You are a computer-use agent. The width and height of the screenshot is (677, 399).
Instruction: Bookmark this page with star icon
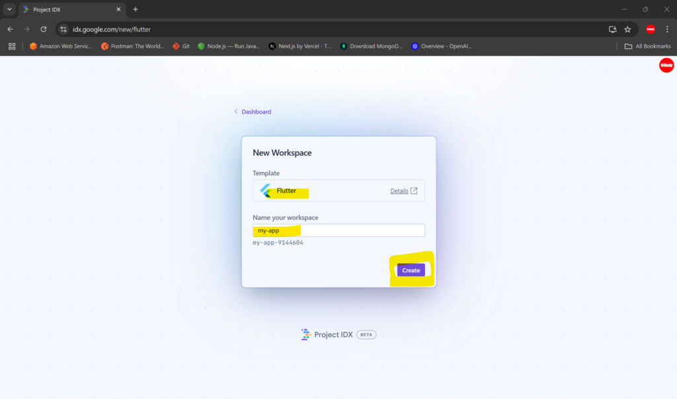click(x=628, y=29)
